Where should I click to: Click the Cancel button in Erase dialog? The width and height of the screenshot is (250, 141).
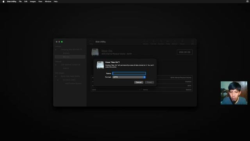click(139, 82)
